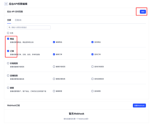This screenshot has height=125, width=151.
Task: Check the 店铺信息 group checkbox
Action: pos(8,75)
